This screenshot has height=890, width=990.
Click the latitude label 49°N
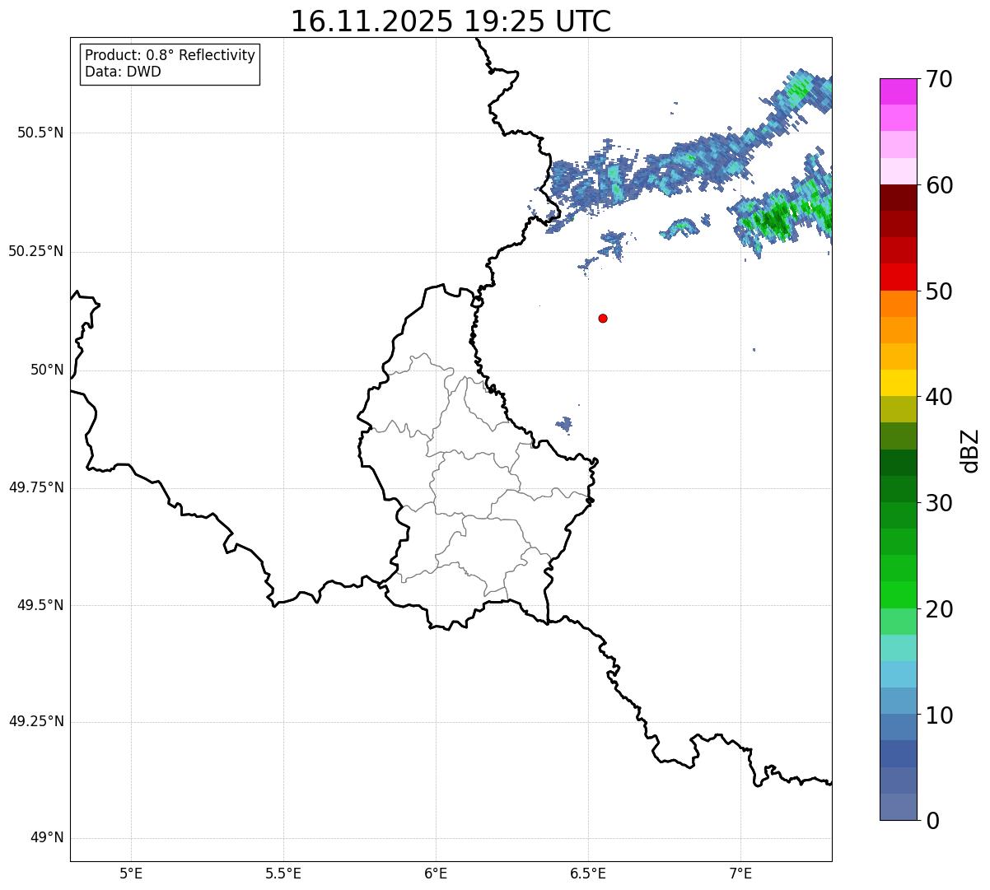[47, 838]
